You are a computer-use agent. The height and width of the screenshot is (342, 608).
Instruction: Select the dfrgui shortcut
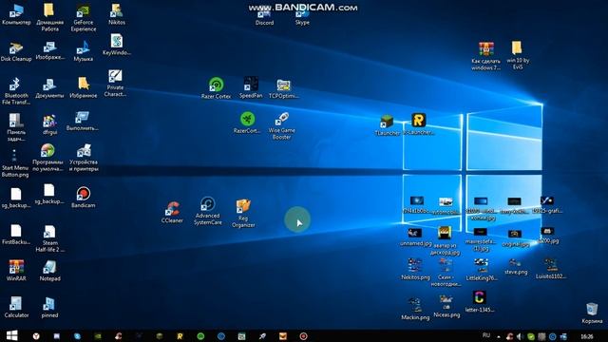click(x=49, y=124)
